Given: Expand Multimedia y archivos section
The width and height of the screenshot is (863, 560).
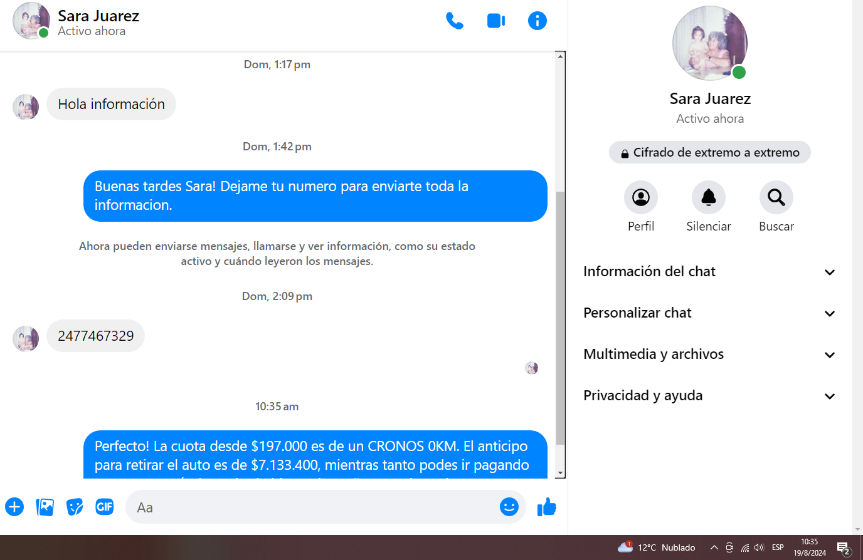Looking at the screenshot, I should coord(710,355).
